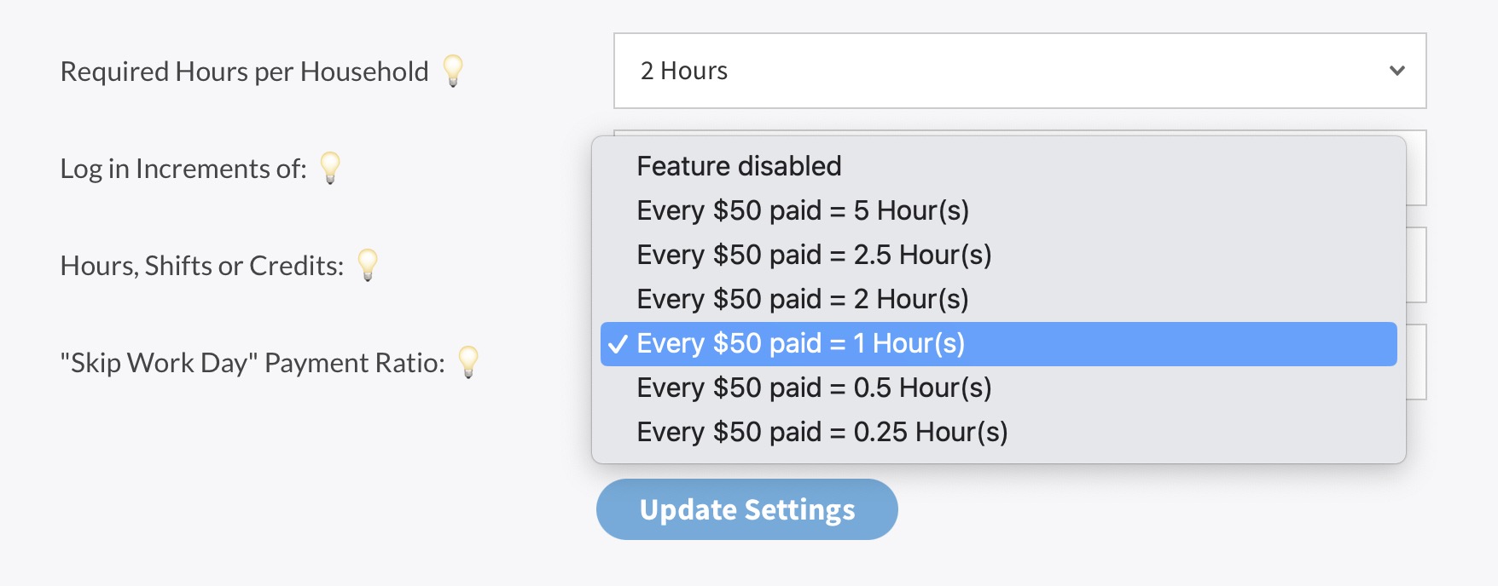Screen dimensions: 1498x586
Task: Choose the Feature disabled option
Action: [739, 166]
